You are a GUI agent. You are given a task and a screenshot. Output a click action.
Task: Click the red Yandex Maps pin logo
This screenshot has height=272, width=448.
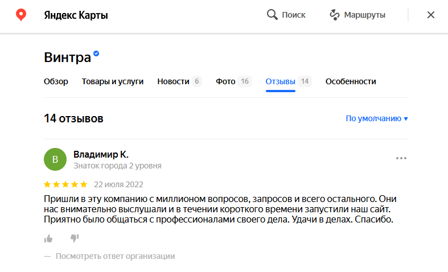coord(21,15)
